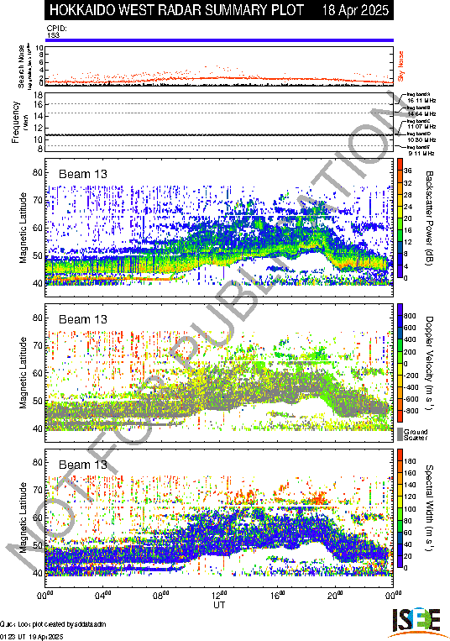Screen dimensions: 450x641
Task: Click the Beam 13 label in Doppler panel
Action: coord(83,319)
